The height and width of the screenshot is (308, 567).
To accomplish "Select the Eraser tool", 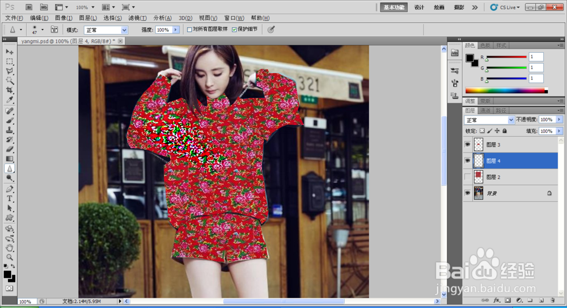I will [x=10, y=149].
